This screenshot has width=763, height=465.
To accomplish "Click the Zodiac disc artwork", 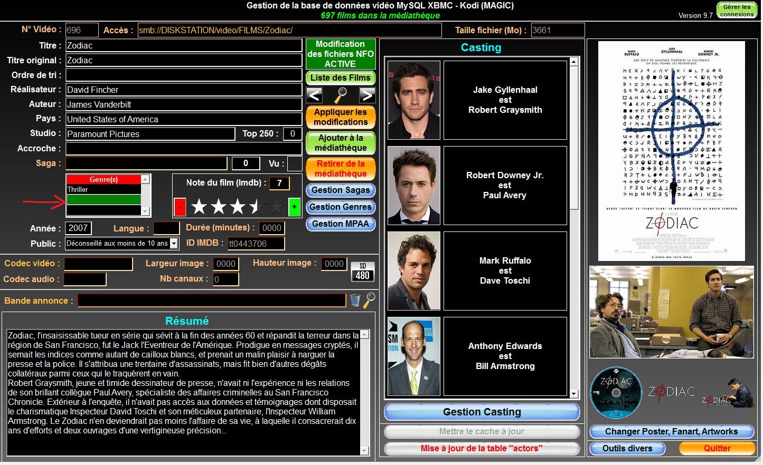I will tap(616, 392).
